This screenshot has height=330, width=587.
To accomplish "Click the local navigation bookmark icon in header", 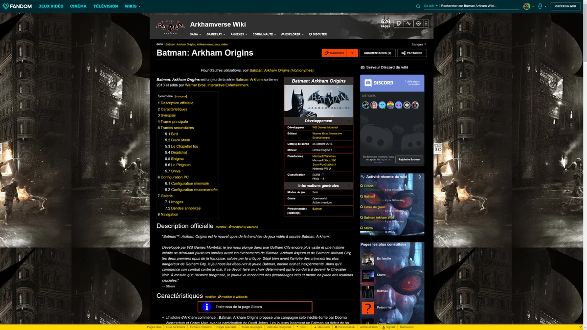I will click(x=399, y=23).
